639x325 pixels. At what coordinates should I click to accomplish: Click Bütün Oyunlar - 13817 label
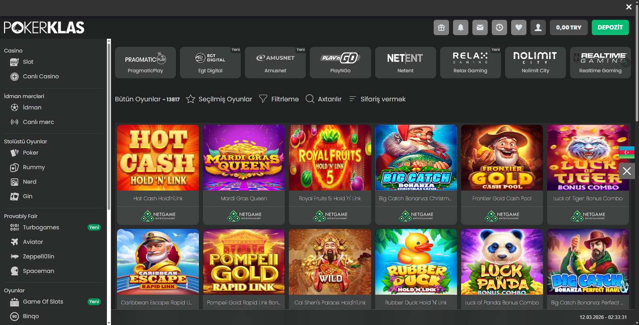pyautogui.click(x=147, y=99)
